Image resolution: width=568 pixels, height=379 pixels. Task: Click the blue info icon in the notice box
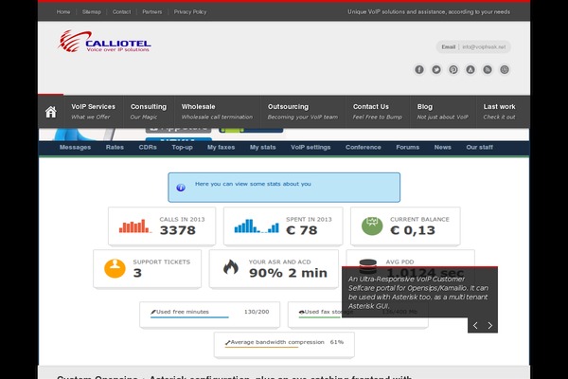(x=181, y=188)
